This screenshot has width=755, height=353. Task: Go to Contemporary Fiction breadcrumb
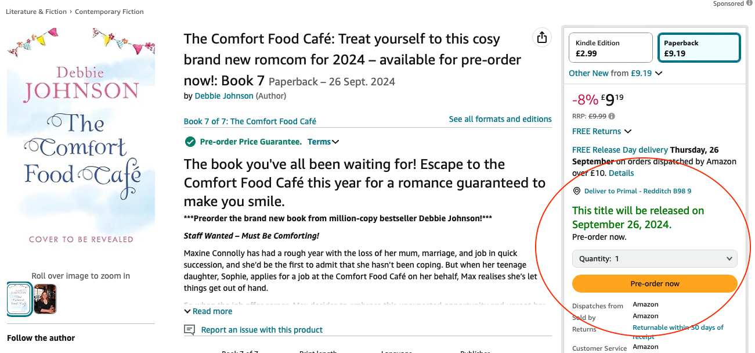pos(109,12)
